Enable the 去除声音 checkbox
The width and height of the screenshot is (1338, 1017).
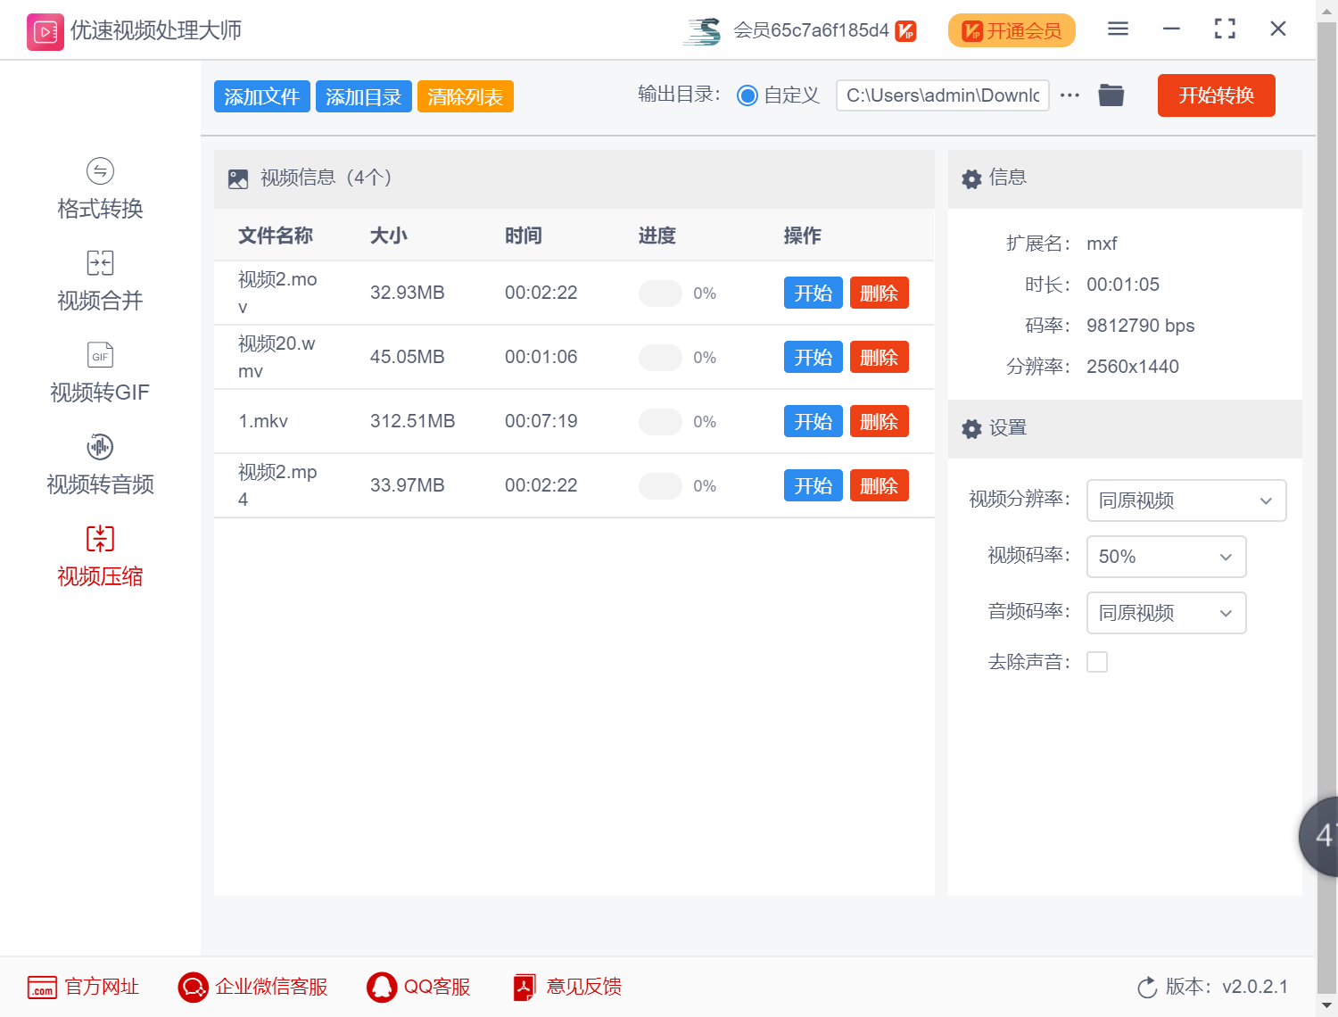(1097, 662)
